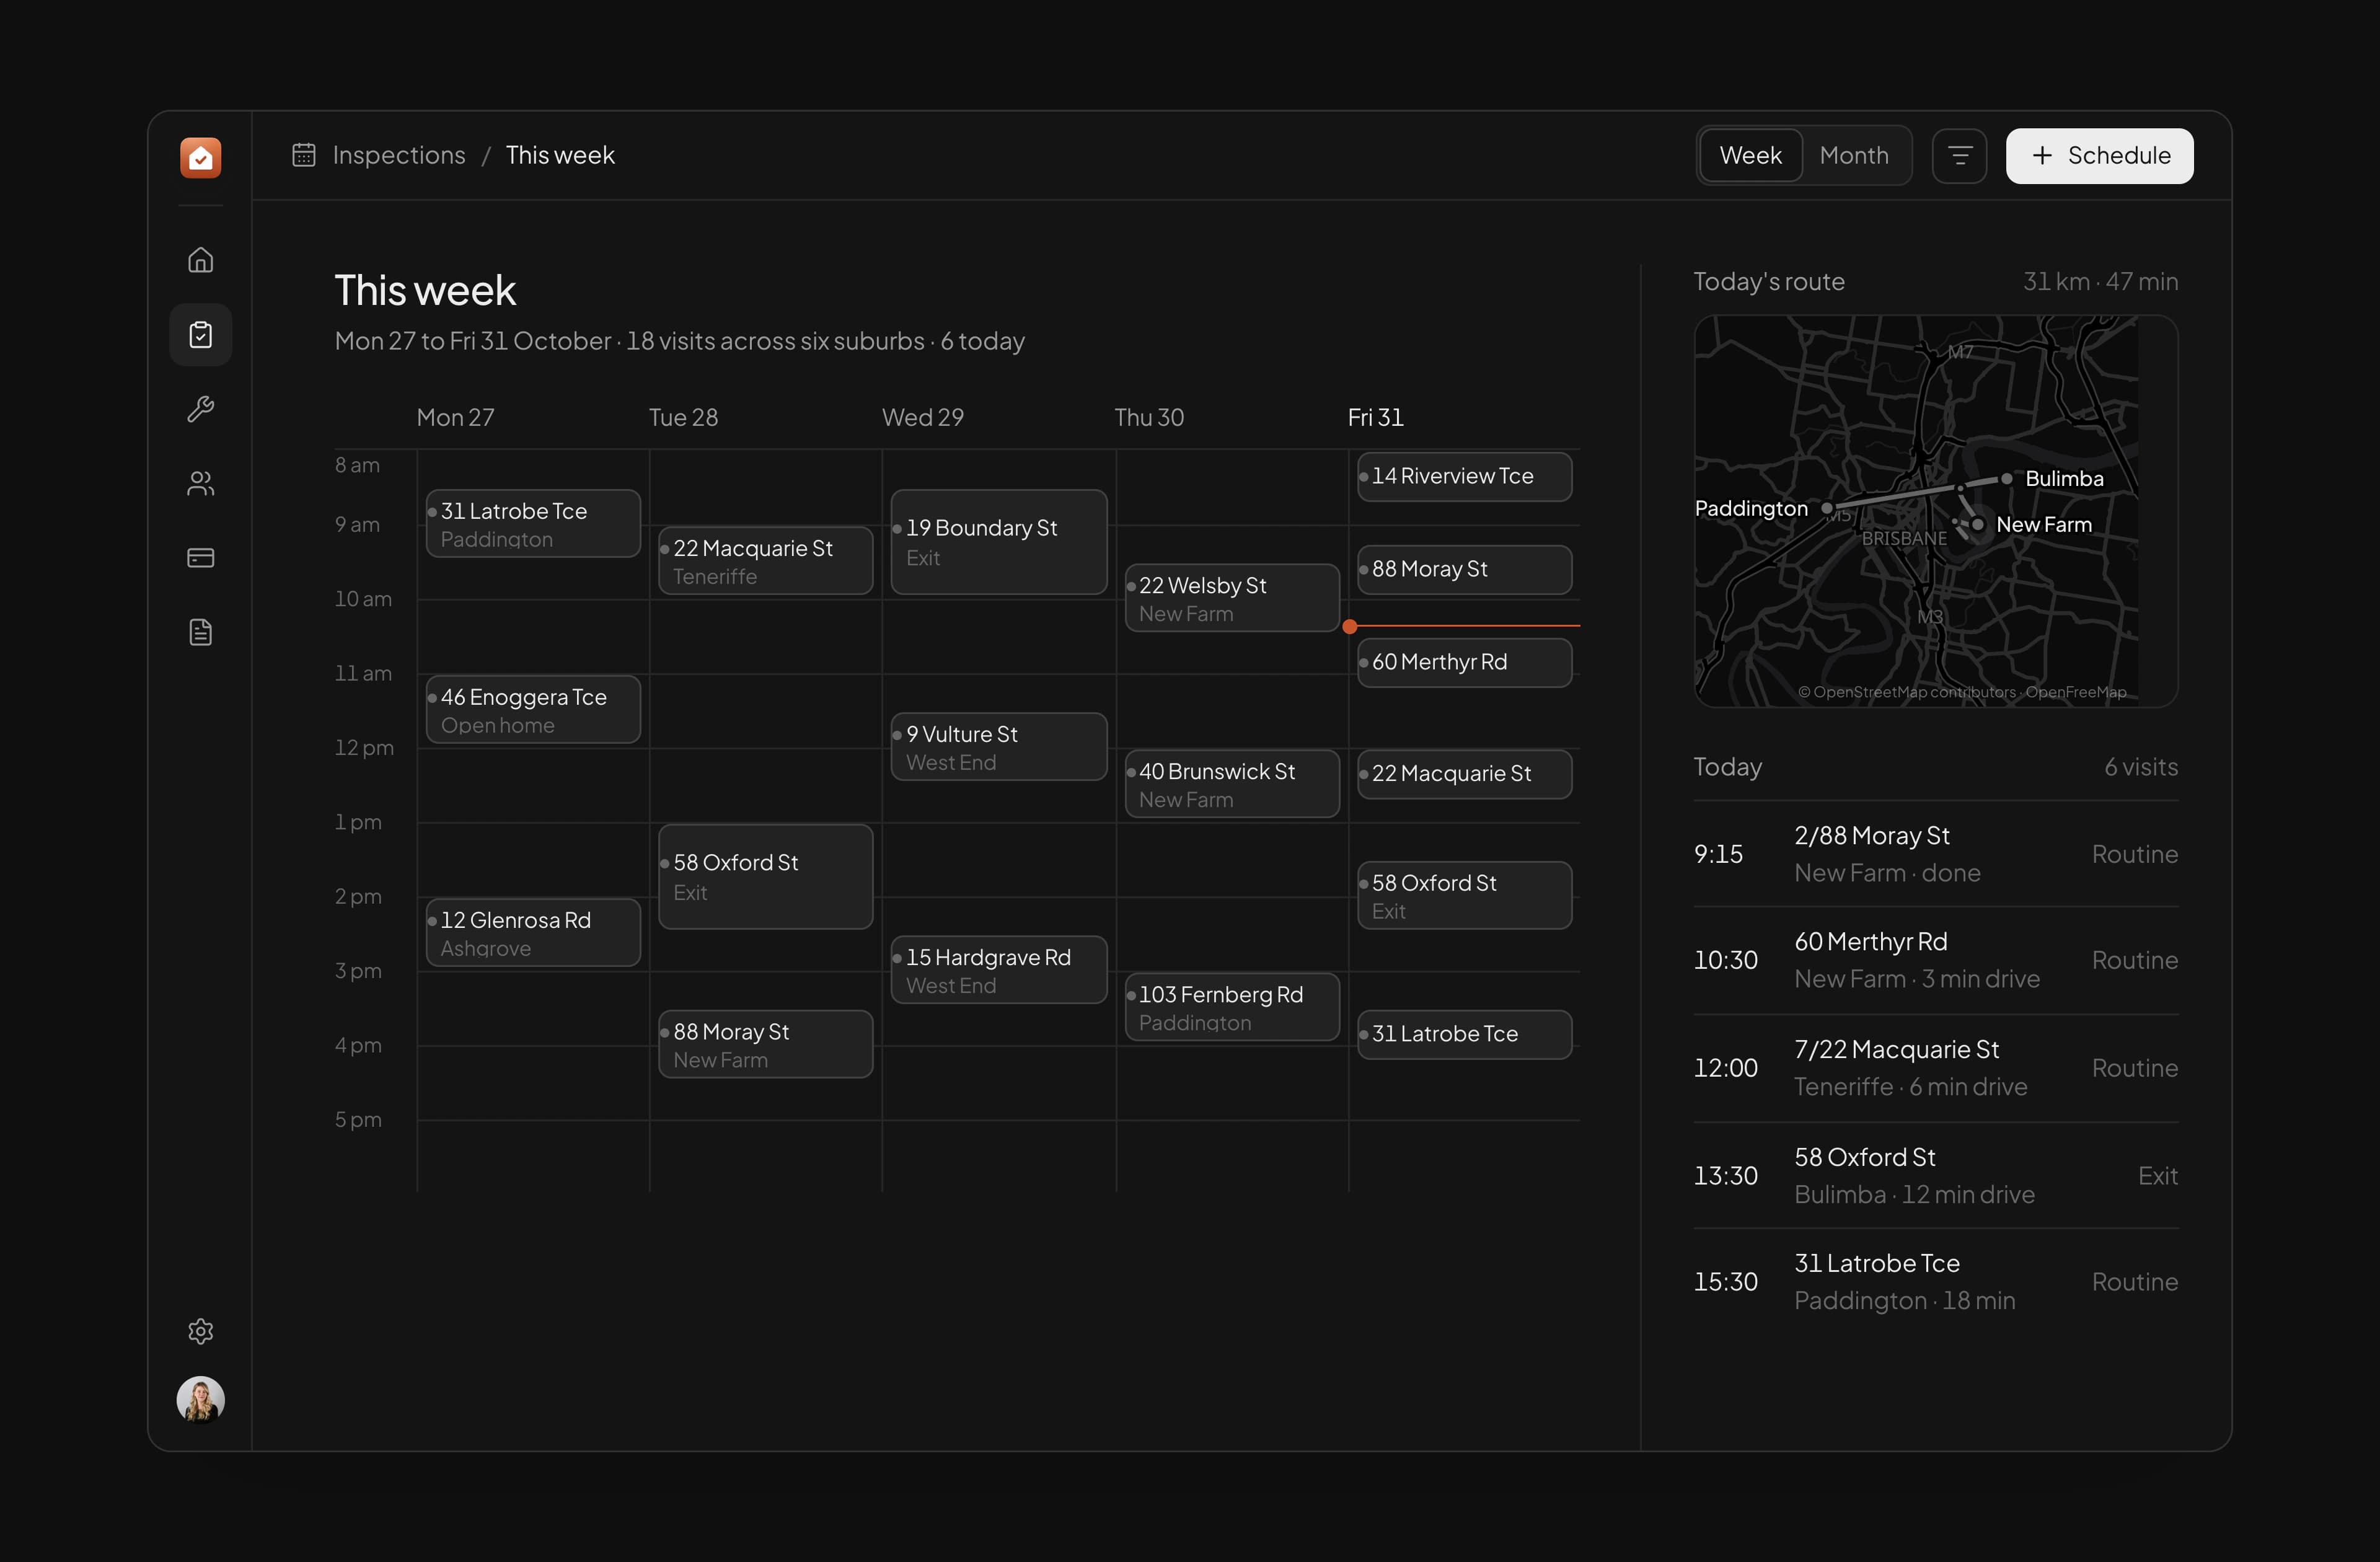Open 19 Boundary St Exit event
The height and width of the screenshot is (1562, 2380).
tap(999, 542)
